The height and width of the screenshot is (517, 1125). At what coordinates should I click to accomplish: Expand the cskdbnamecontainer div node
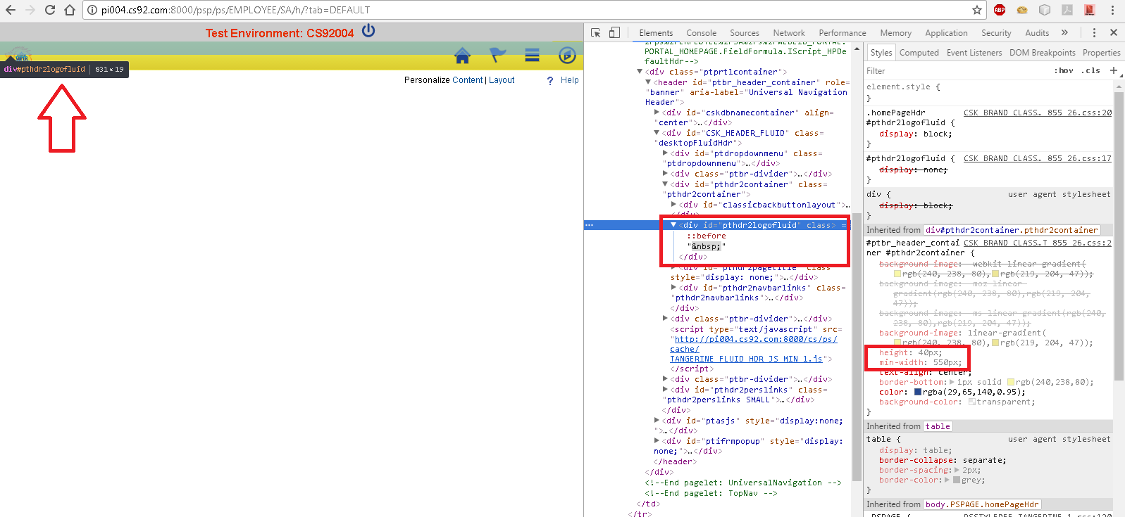click(657, 113)
